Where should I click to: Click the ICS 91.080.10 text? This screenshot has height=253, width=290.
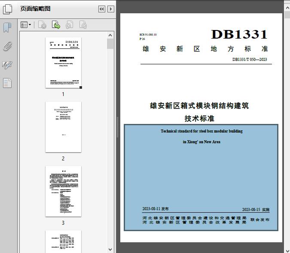pos(148,34)
